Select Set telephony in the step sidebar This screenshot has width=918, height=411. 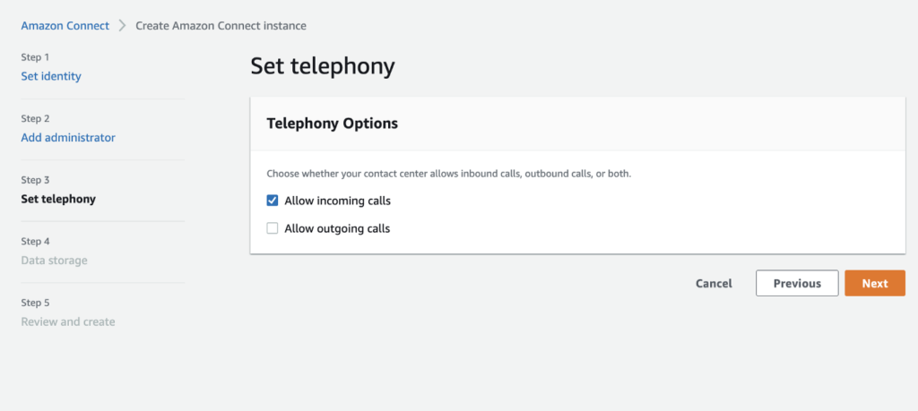[58, 199]
